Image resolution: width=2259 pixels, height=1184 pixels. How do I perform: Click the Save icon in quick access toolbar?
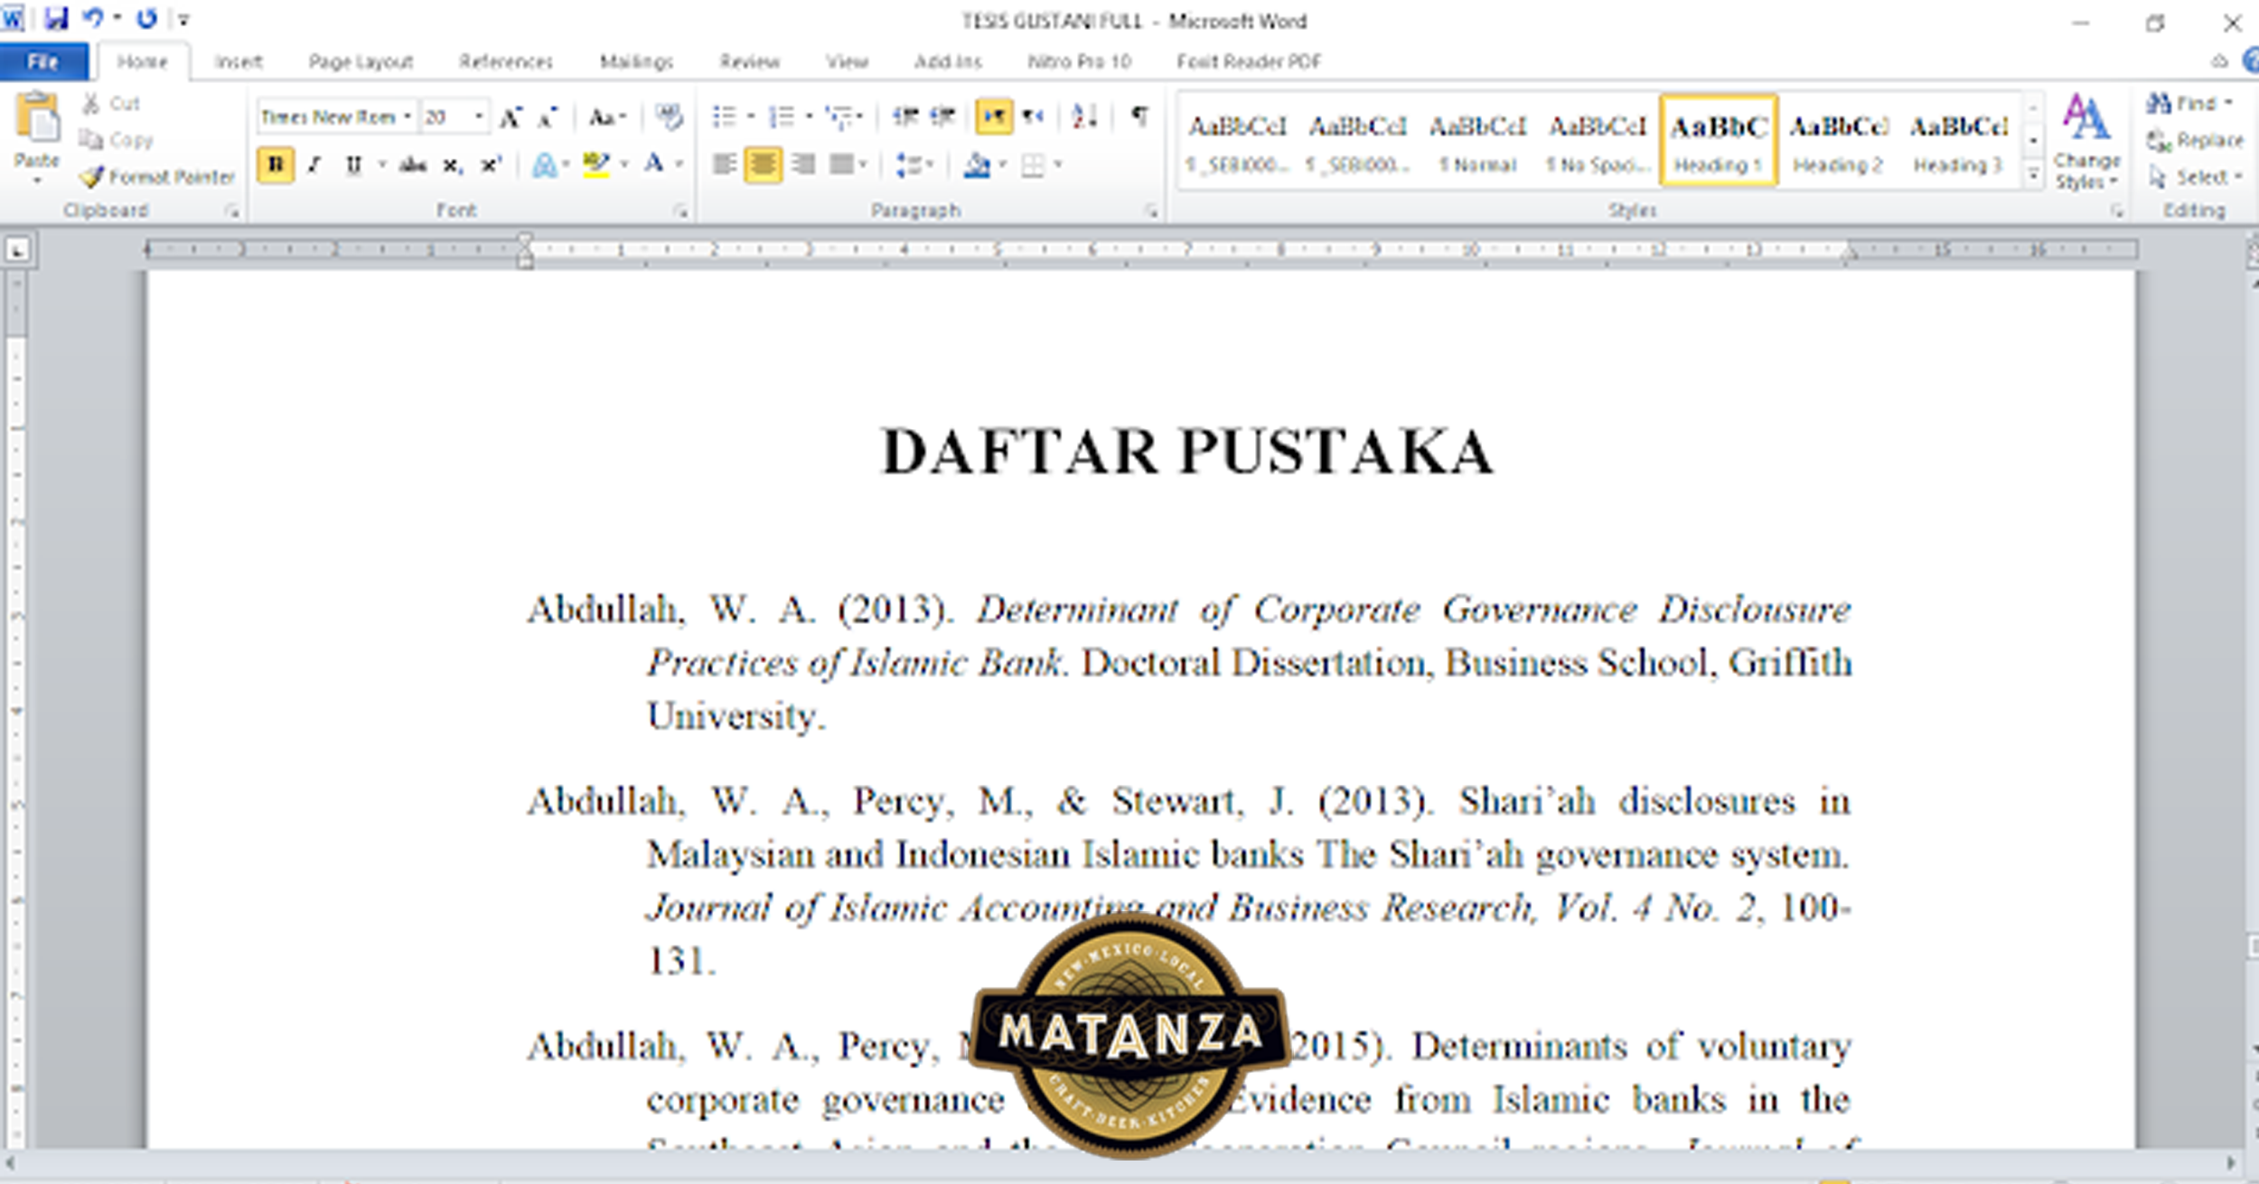click(56, 18)
